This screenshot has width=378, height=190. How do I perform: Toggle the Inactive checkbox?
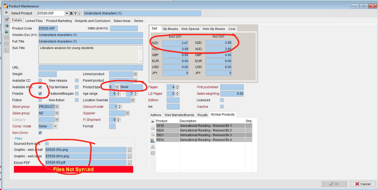pyautogui.click(x=222, y=107)
